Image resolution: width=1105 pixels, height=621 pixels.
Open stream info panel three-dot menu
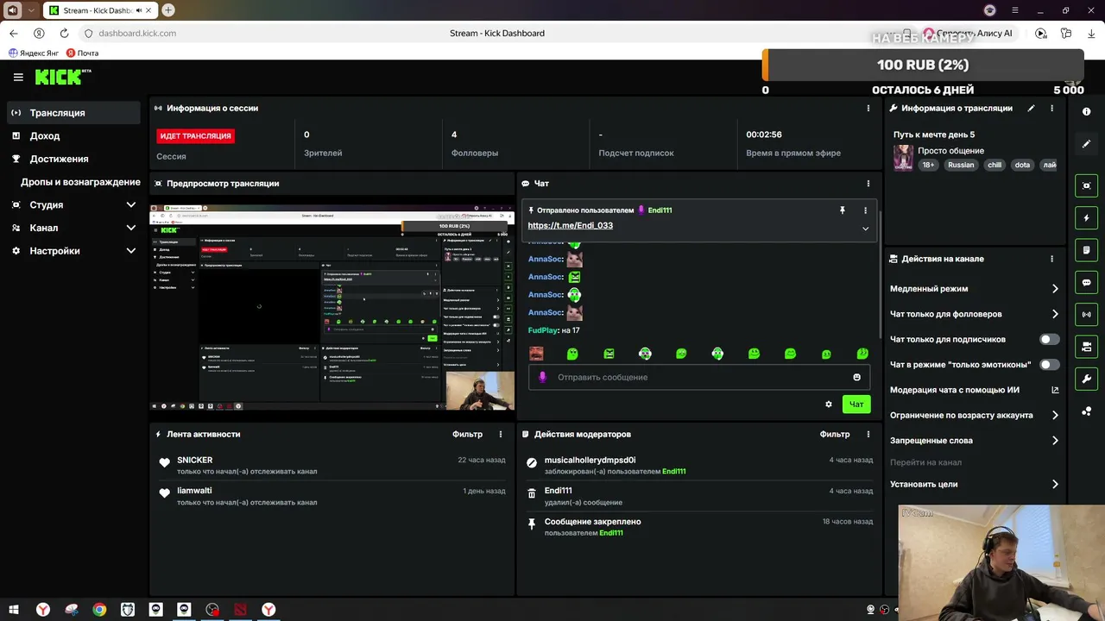pyautogui.click(x=1051, y=108)
